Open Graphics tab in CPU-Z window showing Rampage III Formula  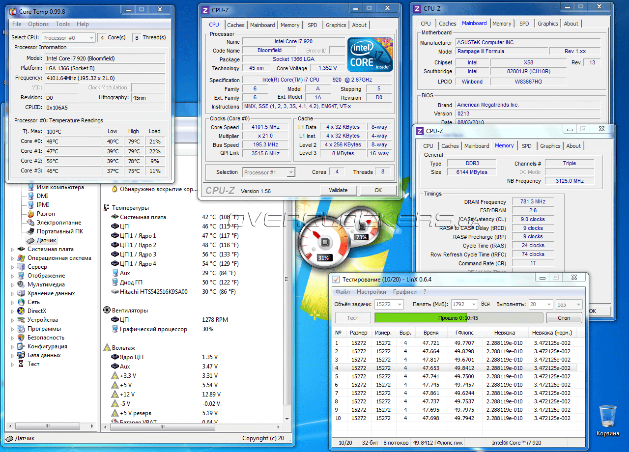pos(548,24)
